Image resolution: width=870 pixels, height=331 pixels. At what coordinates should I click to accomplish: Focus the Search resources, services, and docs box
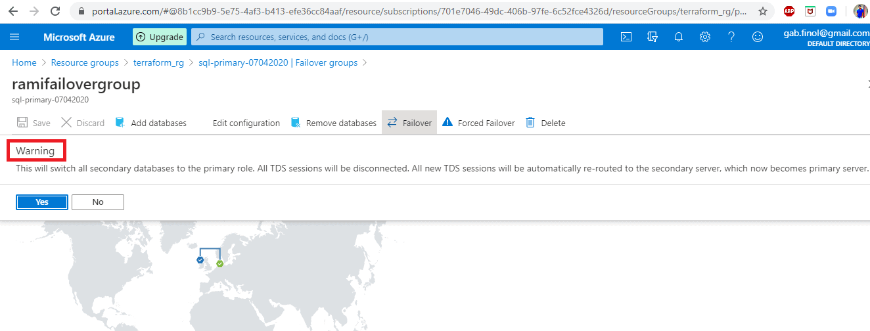pyautogui.click(x=397, y=37)
